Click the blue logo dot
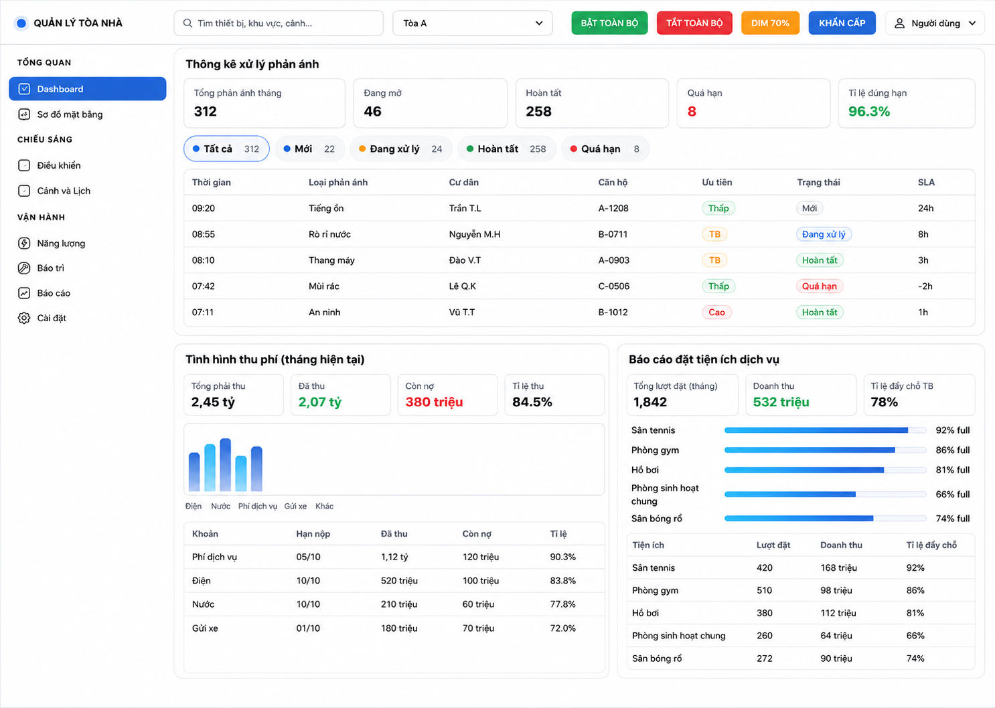995x708 pixels. tap(21, 23)
